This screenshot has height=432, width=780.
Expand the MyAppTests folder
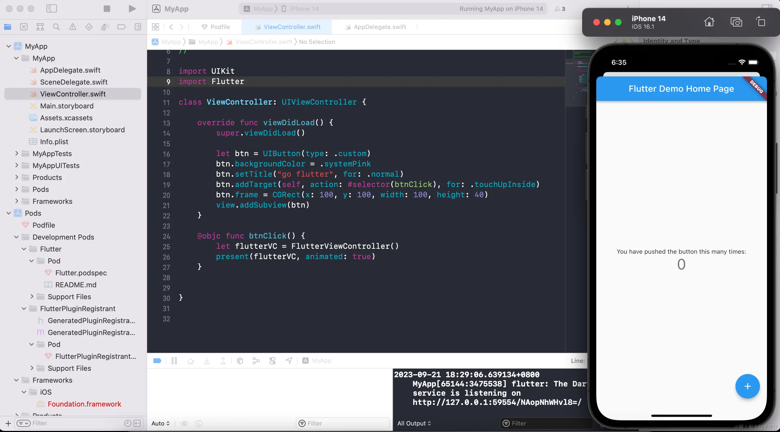[x=17, y=154]
